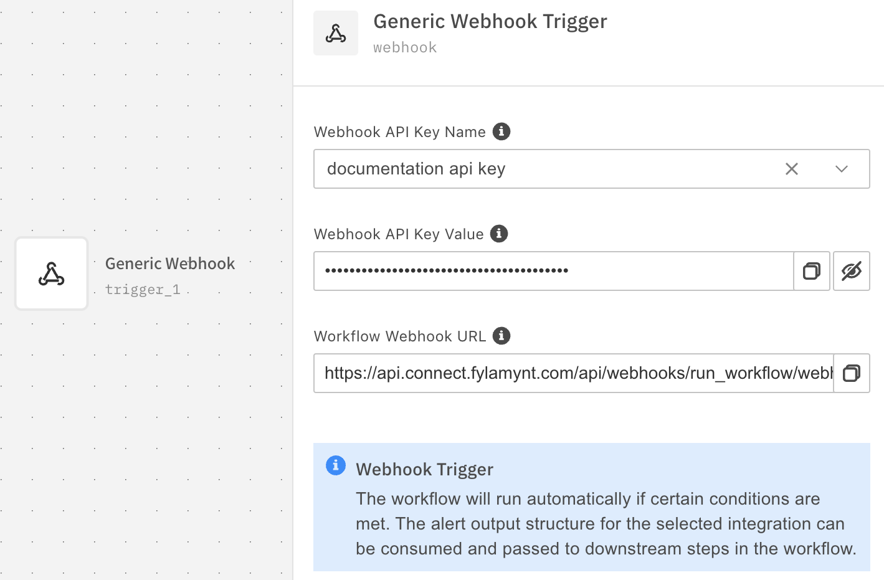Expand the Webhook API Key Name dropdown arrow
The height and width of the screenshot is (580, 884).
842,169
